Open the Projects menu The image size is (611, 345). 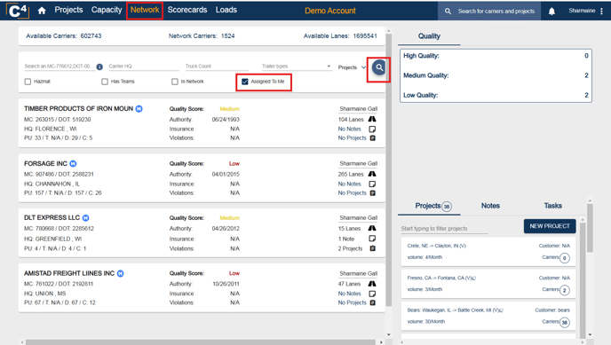point(68,10)
